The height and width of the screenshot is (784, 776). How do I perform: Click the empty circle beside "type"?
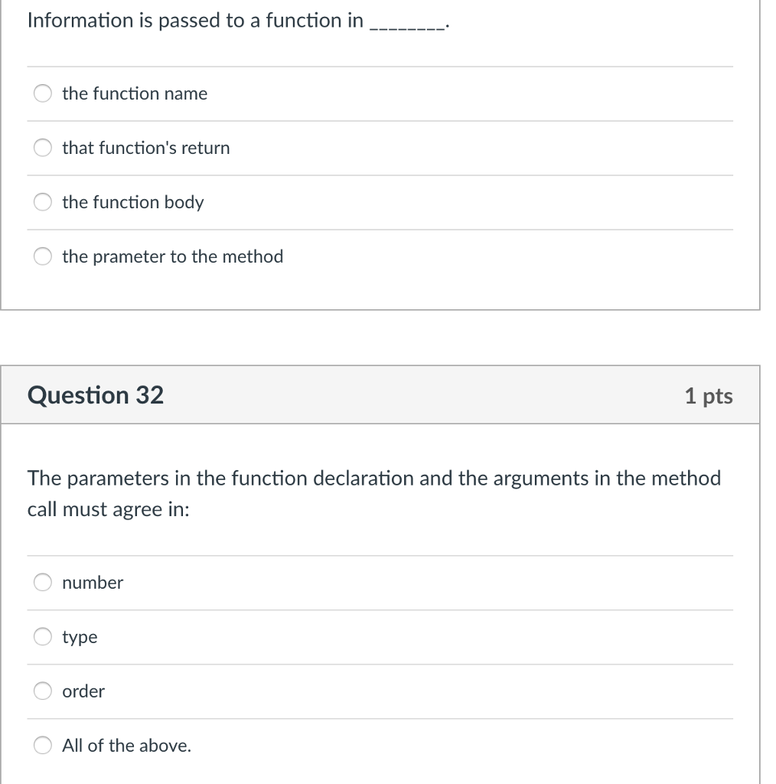point(42,636)
